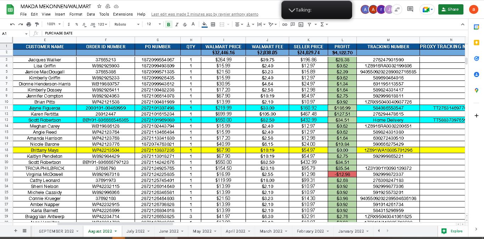
Task: Open the font size 12 dropdown
Action: pyautogui.click(x=153, y=24)
